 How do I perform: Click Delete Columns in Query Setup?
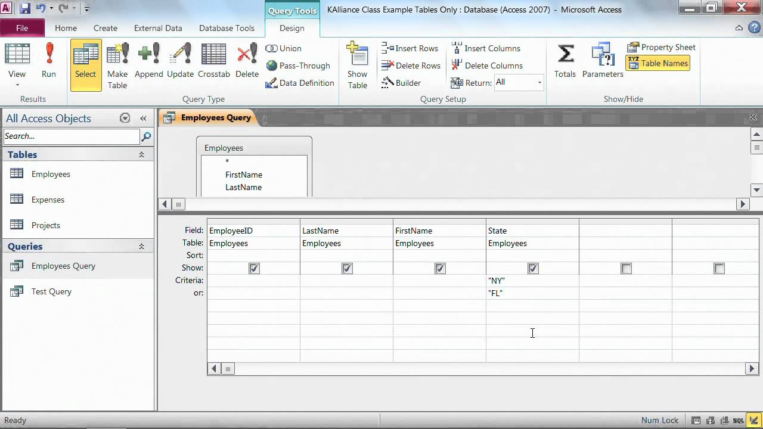pyautogui.click(x=487, y=66)
